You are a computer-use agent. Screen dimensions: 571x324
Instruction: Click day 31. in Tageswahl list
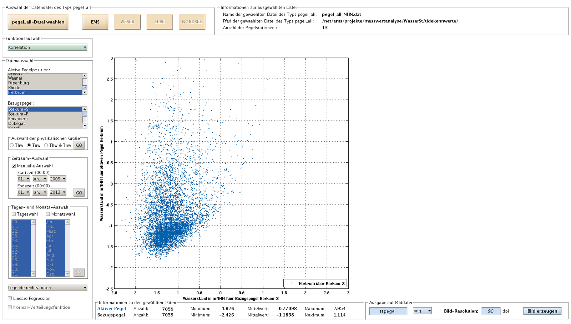(21, 274)
